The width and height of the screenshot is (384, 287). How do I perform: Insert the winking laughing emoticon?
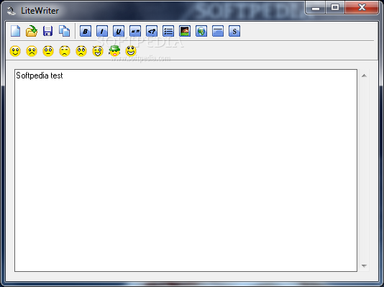point(98,51)
